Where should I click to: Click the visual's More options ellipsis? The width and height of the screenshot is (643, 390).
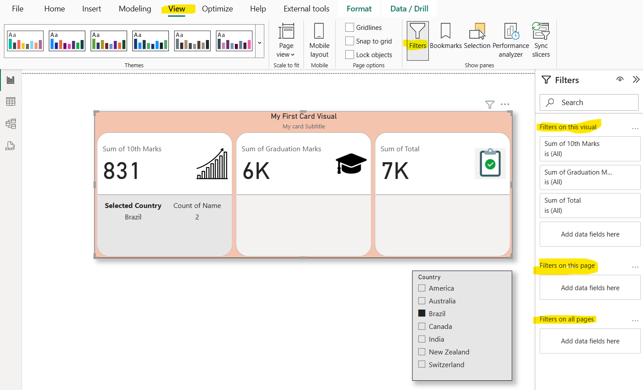(505, 104)
